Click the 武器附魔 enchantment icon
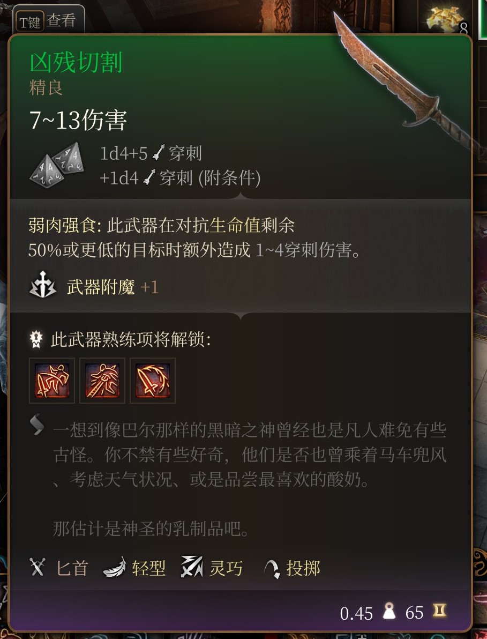This screenshot has height=639, width=487. [43, 285]
